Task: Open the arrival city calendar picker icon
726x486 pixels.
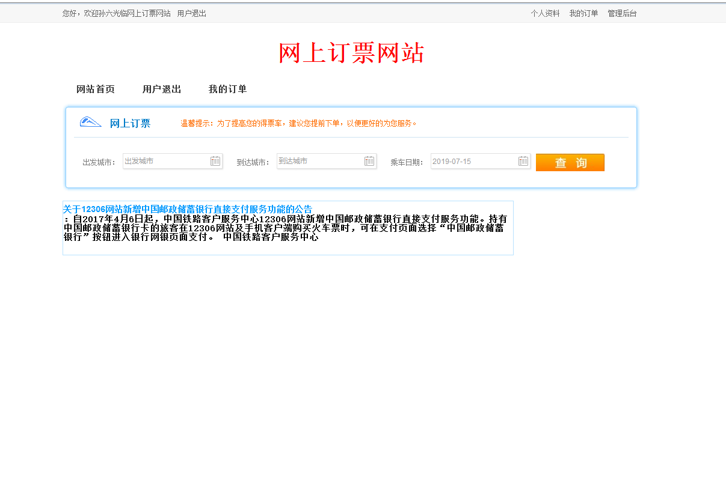Action: (369, 161)
